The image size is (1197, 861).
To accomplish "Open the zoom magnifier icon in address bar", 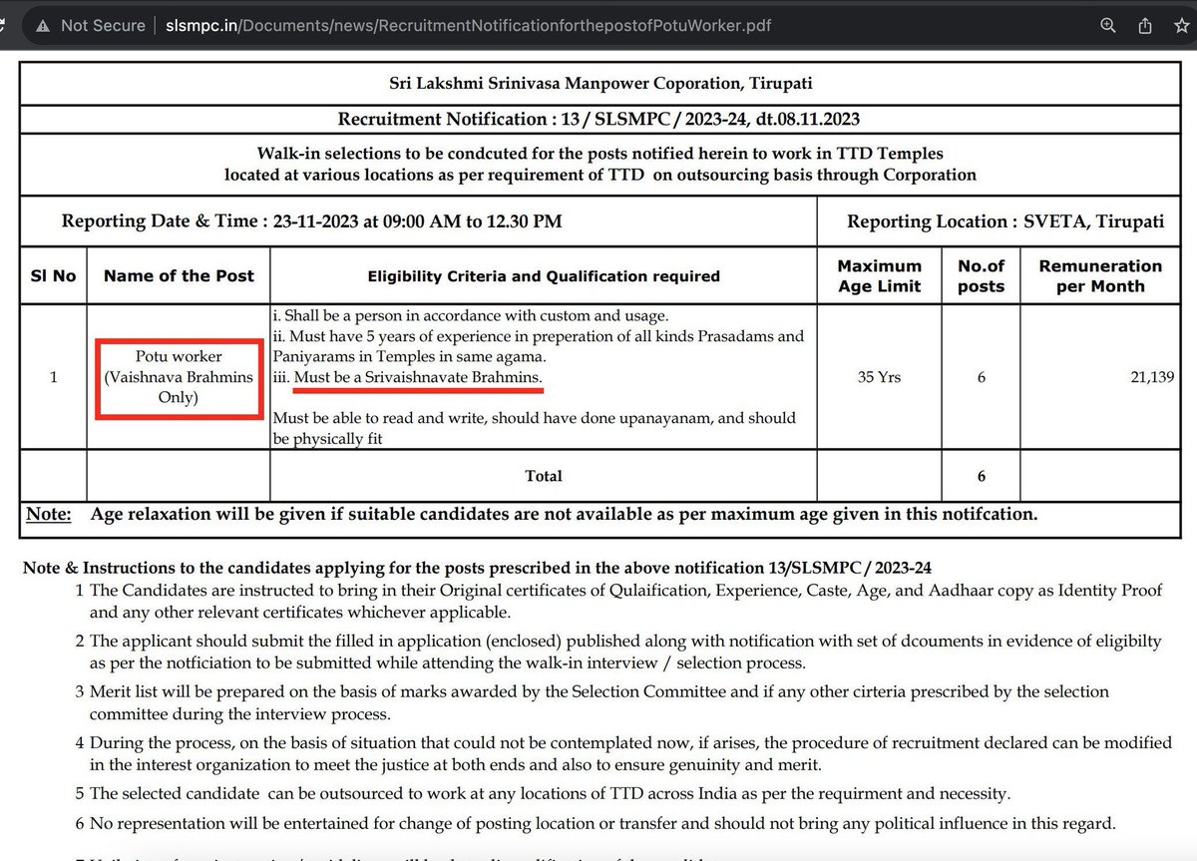I will coord(1108,26).
